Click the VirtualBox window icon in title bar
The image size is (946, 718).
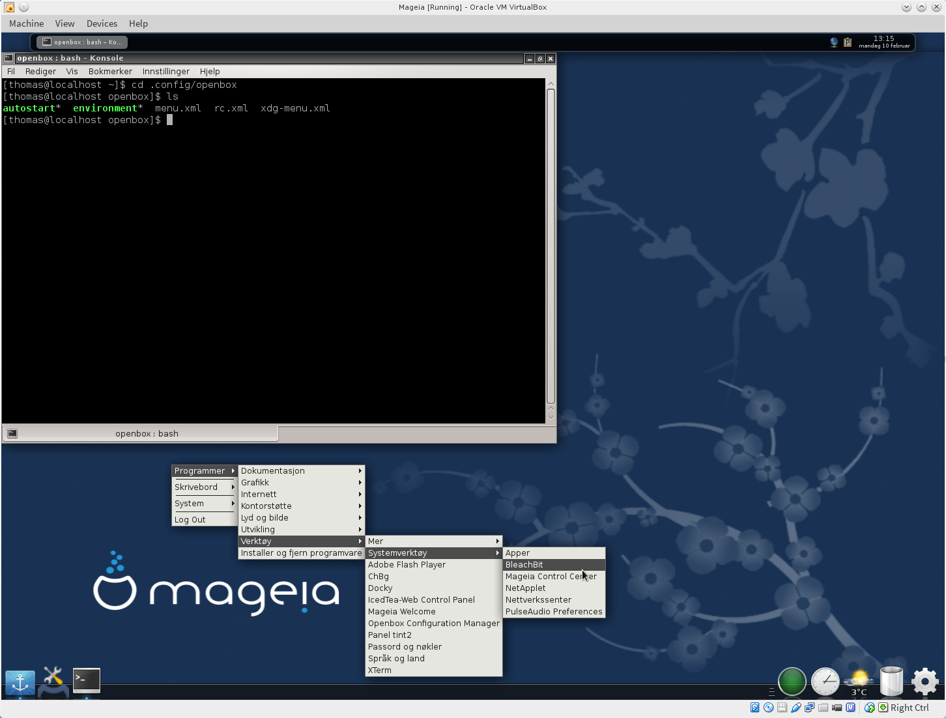[x=9, y=7]
